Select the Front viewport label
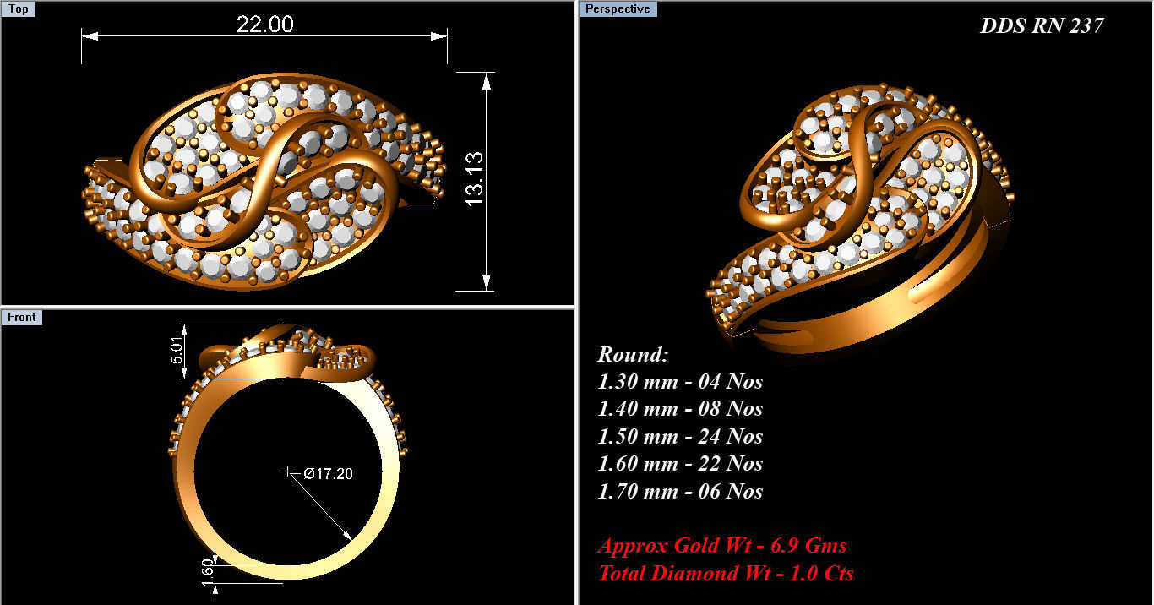This screenshot has width=1154, height=605. (x=22, y=317)
